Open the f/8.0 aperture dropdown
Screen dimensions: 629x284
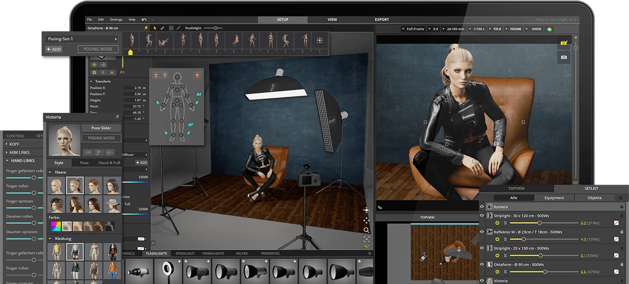pos(496,29)
